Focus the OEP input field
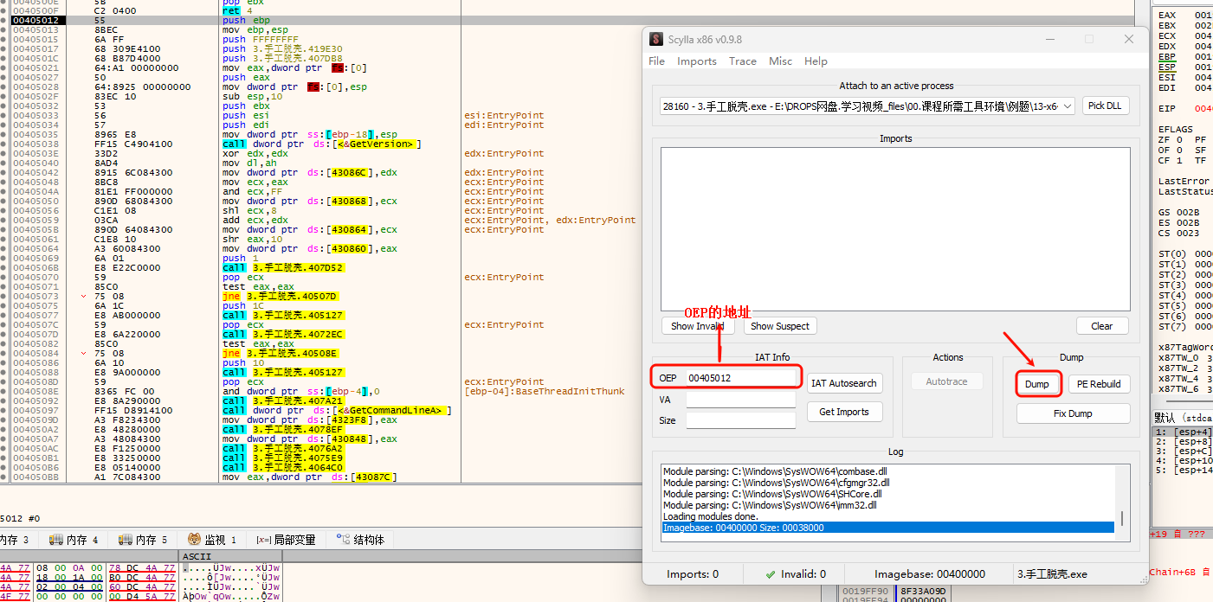The height and width of the screenshot is (602, 1213). (740, 378)
